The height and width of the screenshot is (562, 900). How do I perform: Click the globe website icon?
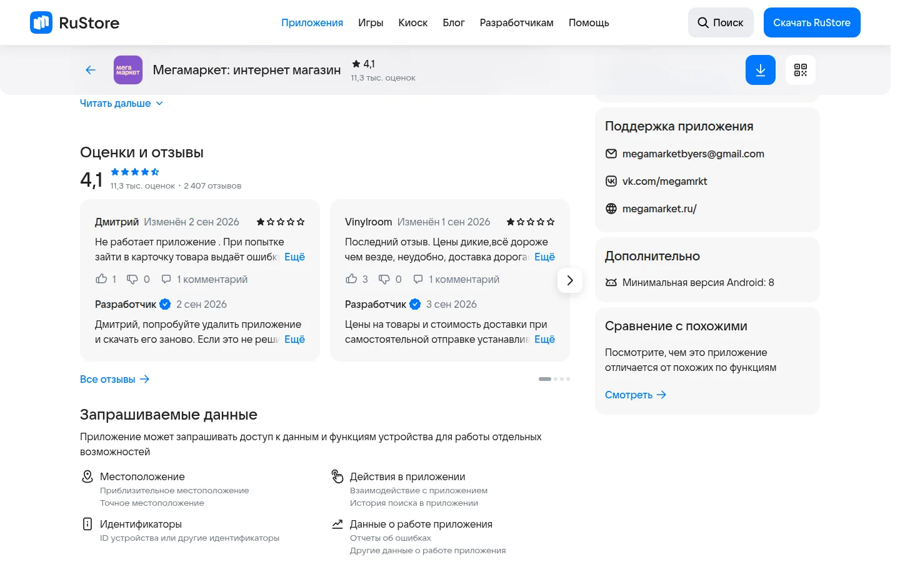click(611, 209)
